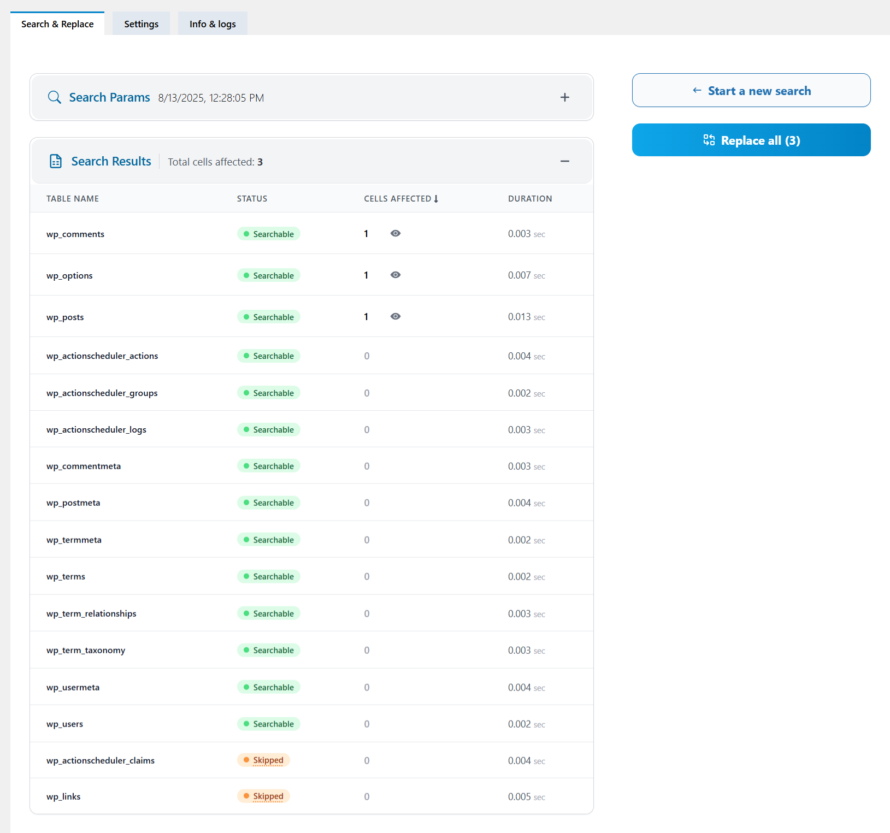Sort results by TABLE NAME header
The height and width of the screenshot is (833, 890).
click(x=73, y=198)
